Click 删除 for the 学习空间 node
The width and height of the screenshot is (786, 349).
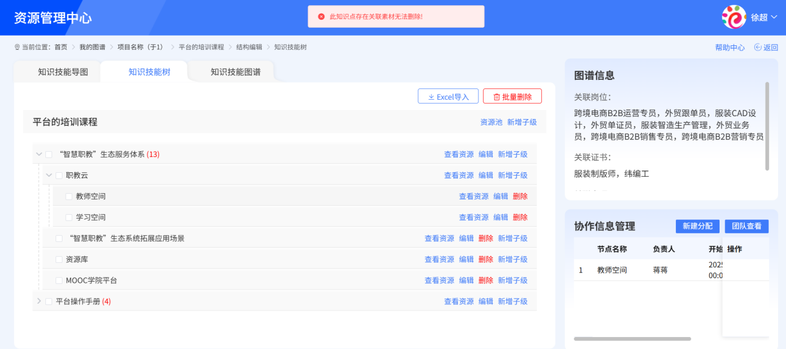point(520,216)
